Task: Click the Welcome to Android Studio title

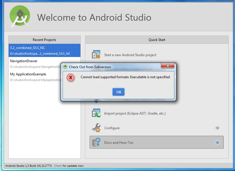Action: pyautogui.click(x=94, y=17)
